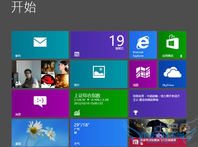Open the SkyDrive cloud tile
The image size is (198, 147).
click(172, 74)
